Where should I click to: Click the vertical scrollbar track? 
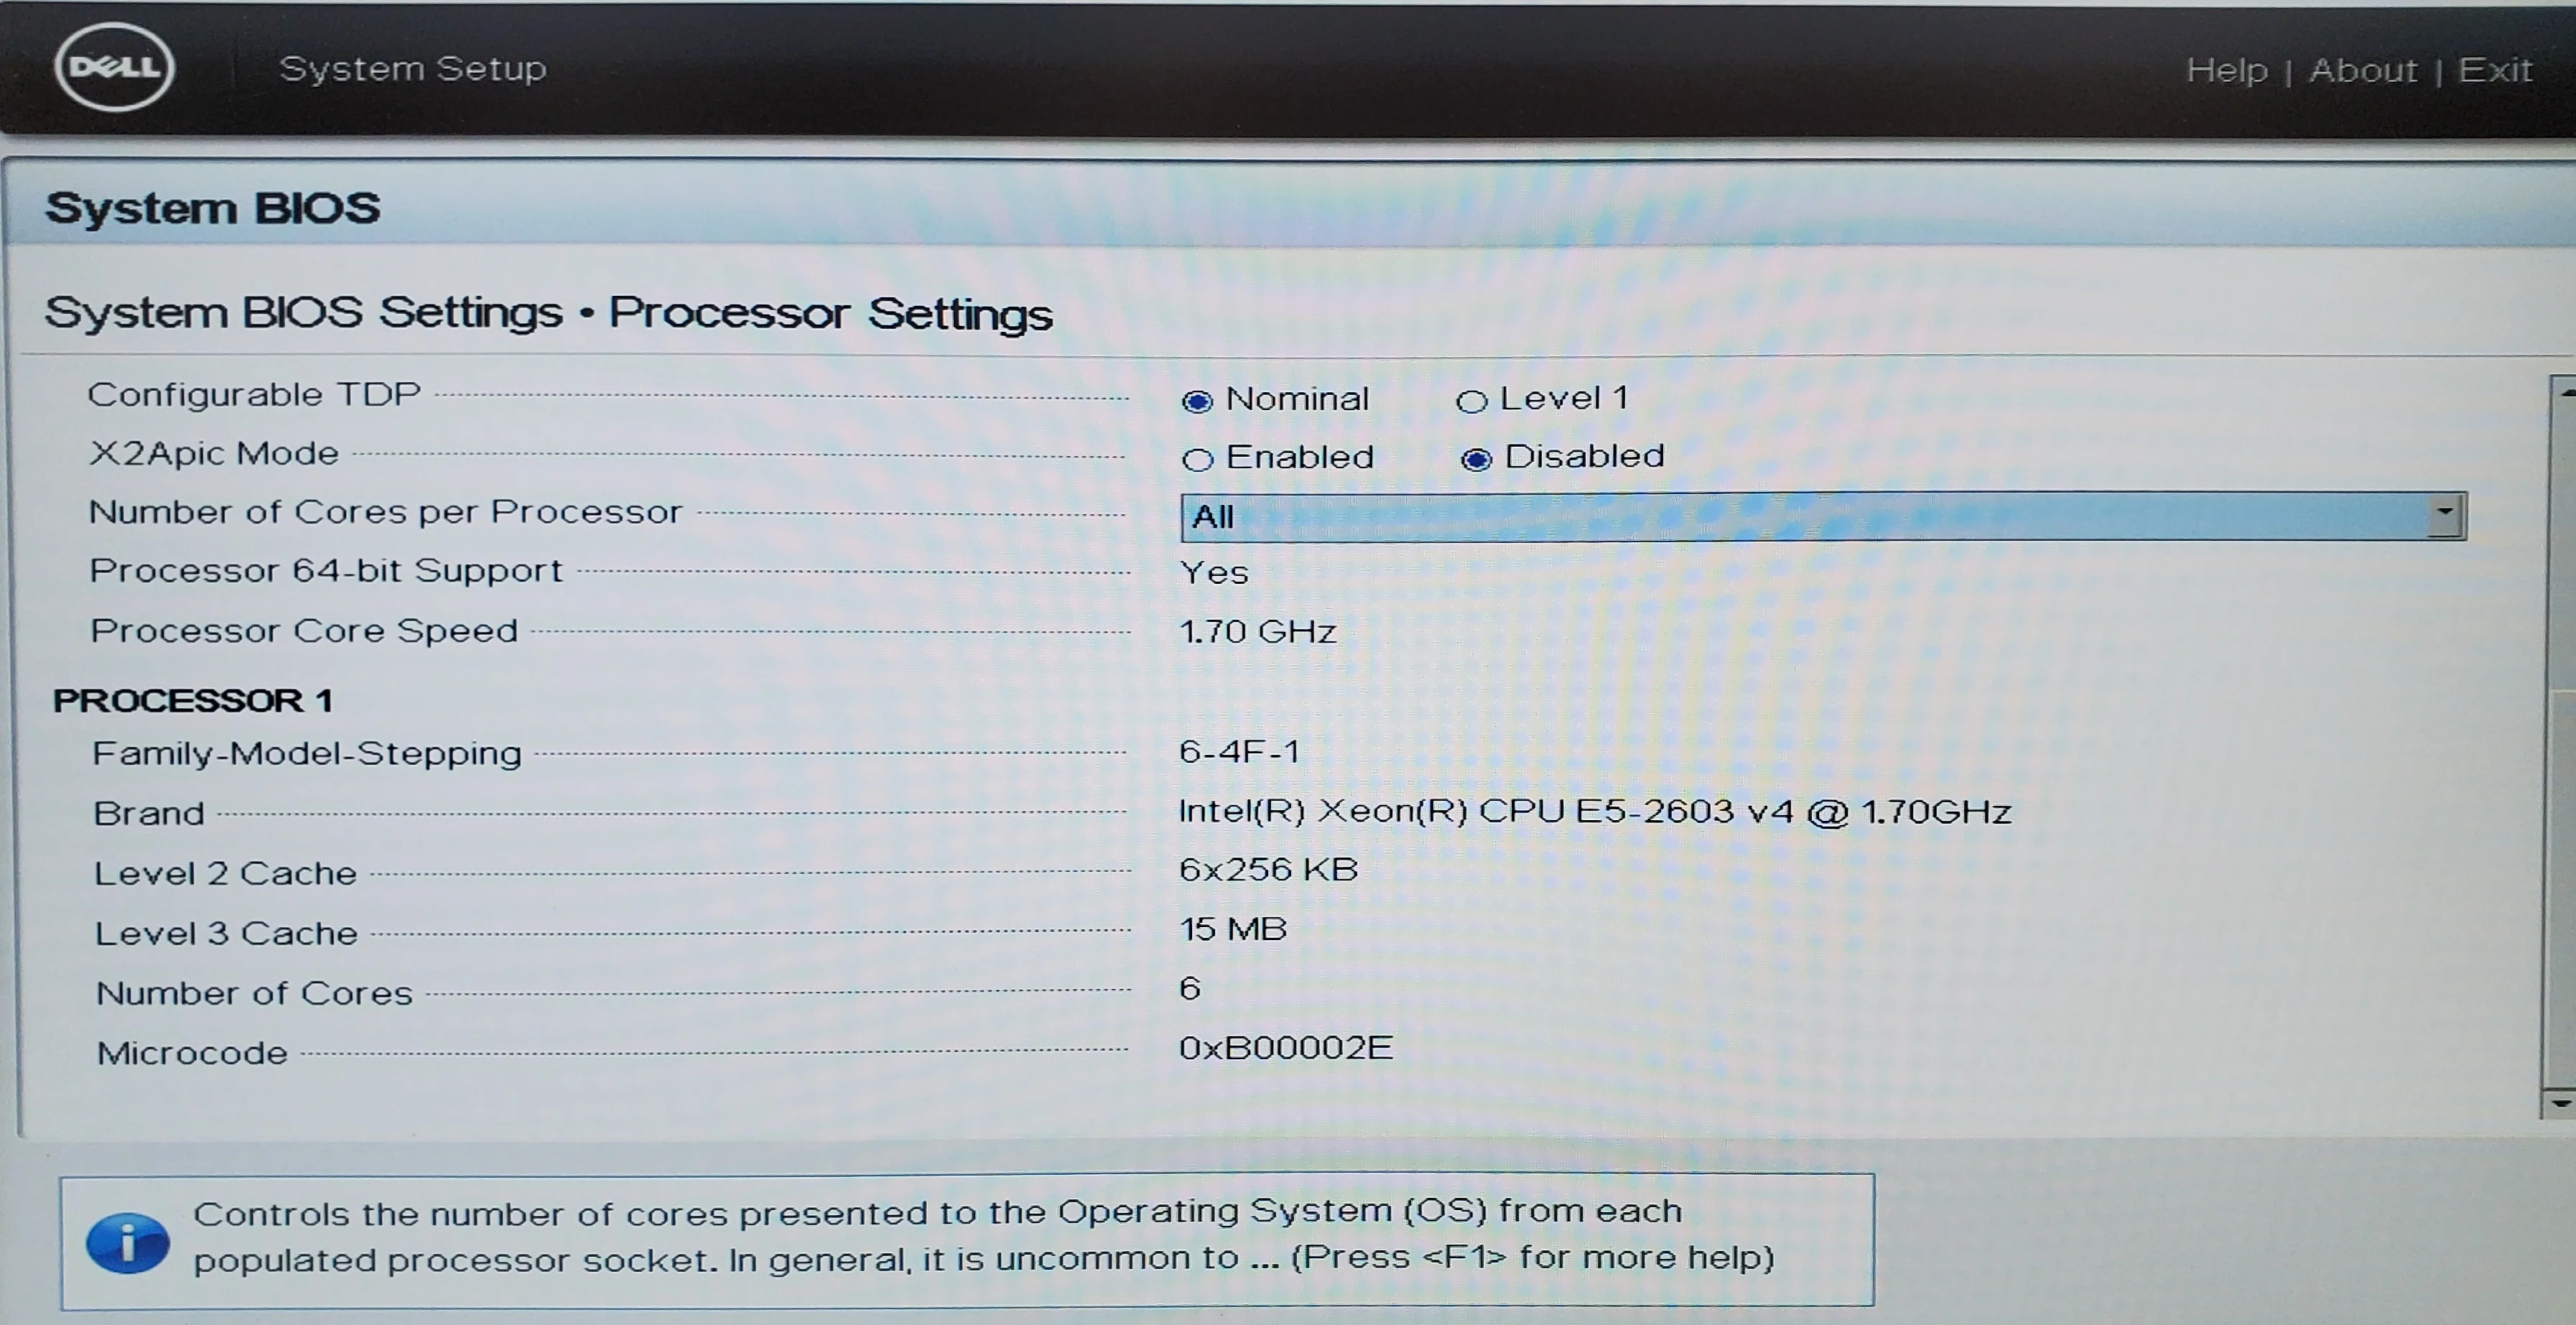coord(2561,748)
